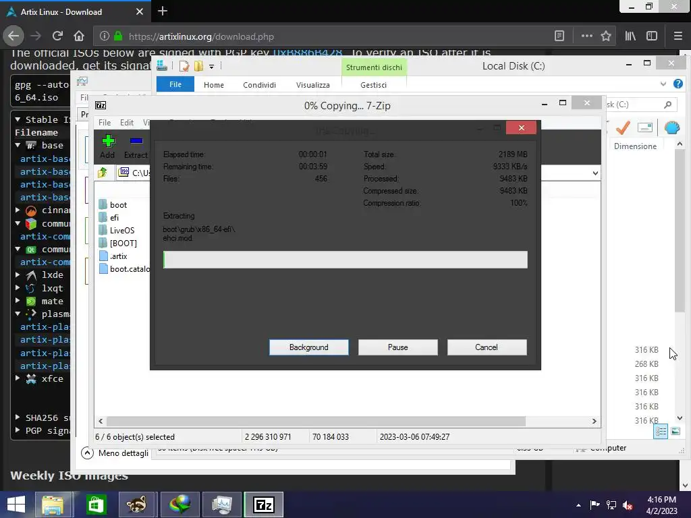Show hidden system tray icons
The width and height of the screenshot is (691, 518).
click(x=578, y=505)
